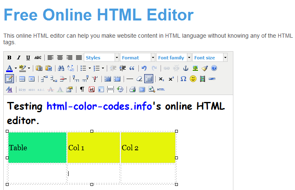This screenshot has height=190, width=295.
Task: Toggle Bold formatting
Action: pyautogui.click(x=9, y=58)
